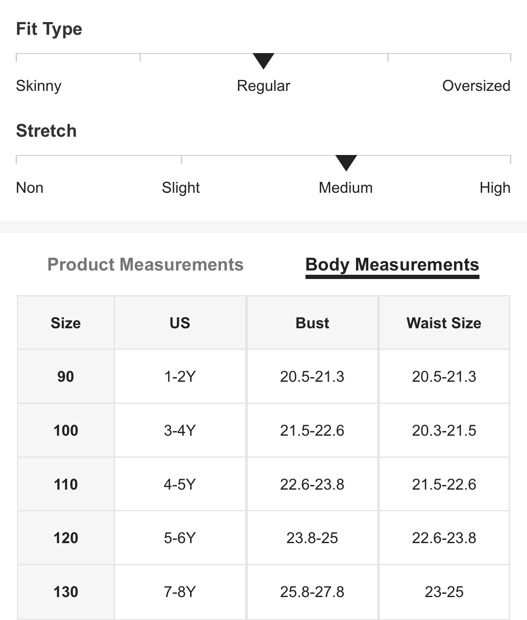527x620 pixels.
Task: Click the Skinny fit label
Action: pos(39,86)
